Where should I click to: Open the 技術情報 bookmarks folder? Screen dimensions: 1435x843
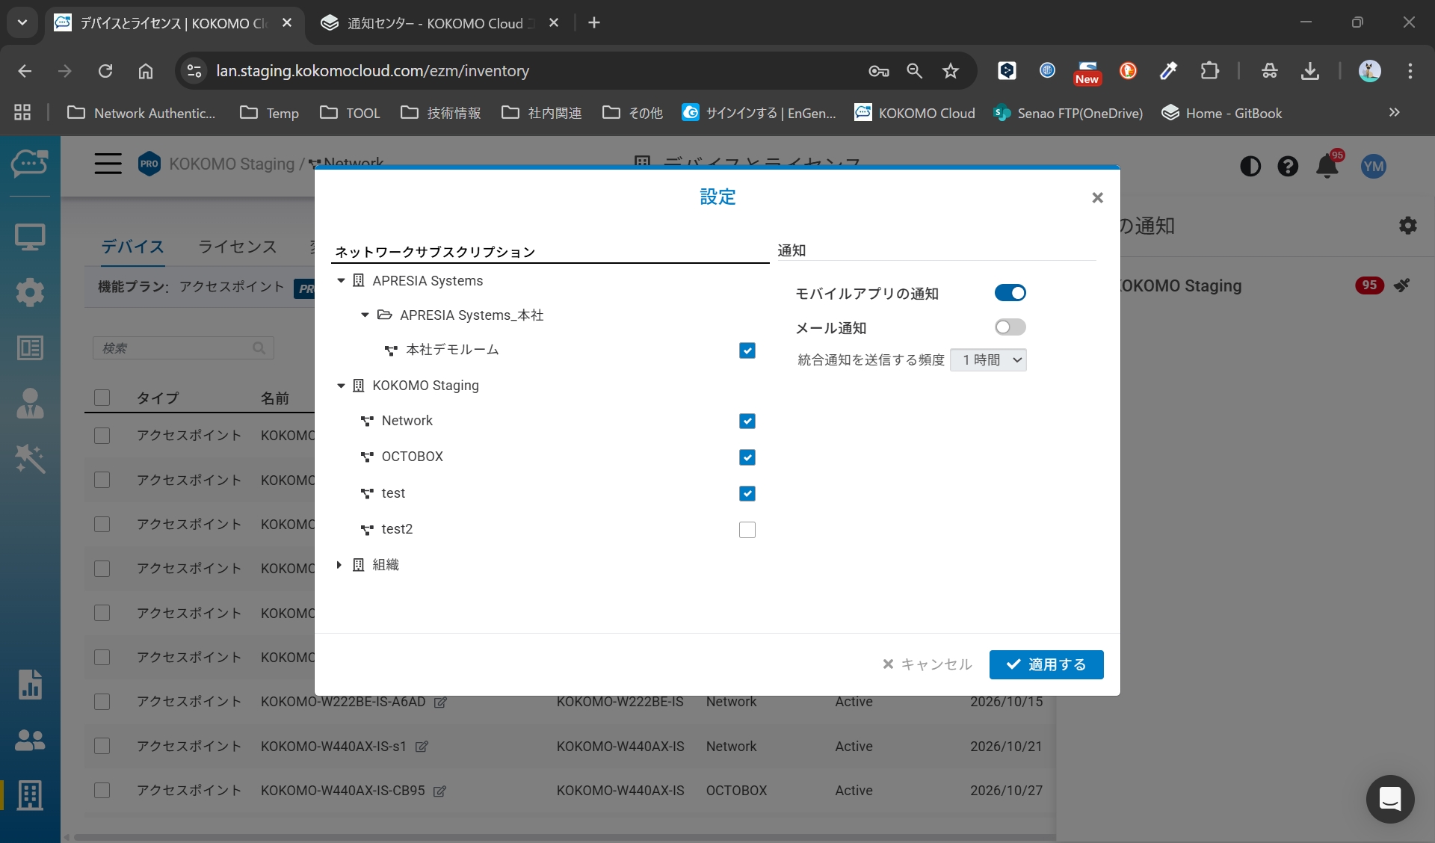tap(441, 113)
